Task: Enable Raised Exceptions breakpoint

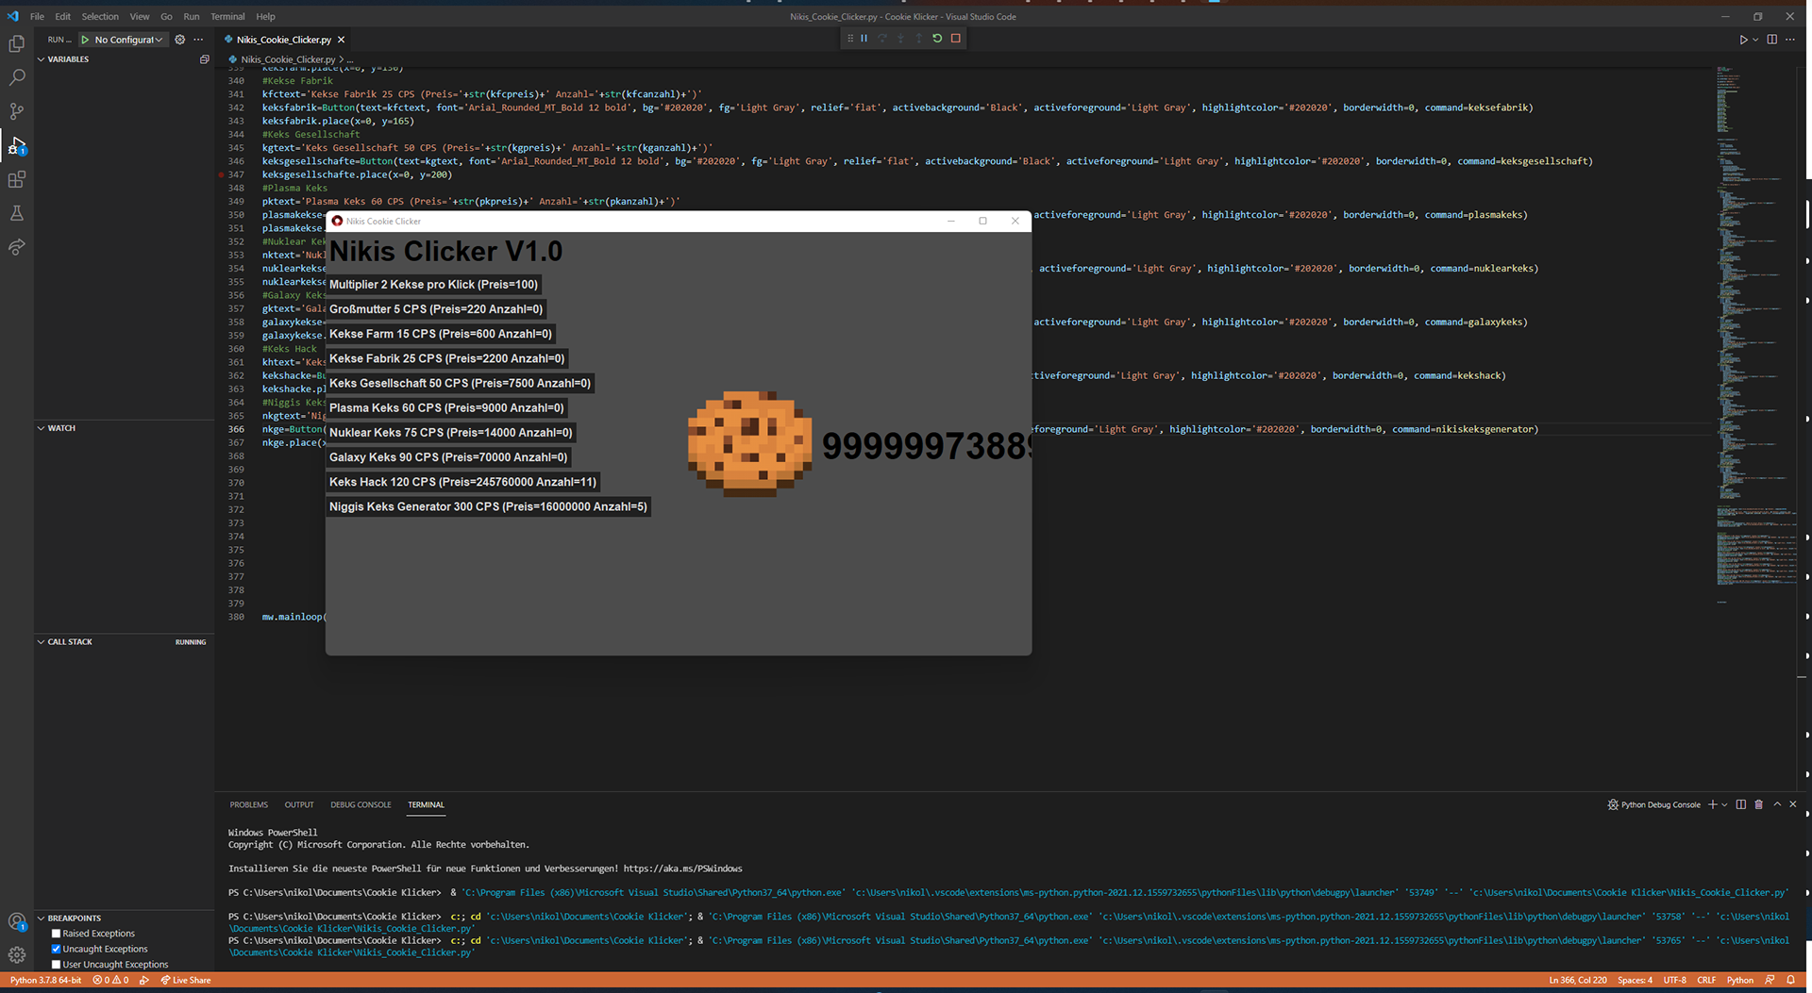Action: tap(56, 934)
